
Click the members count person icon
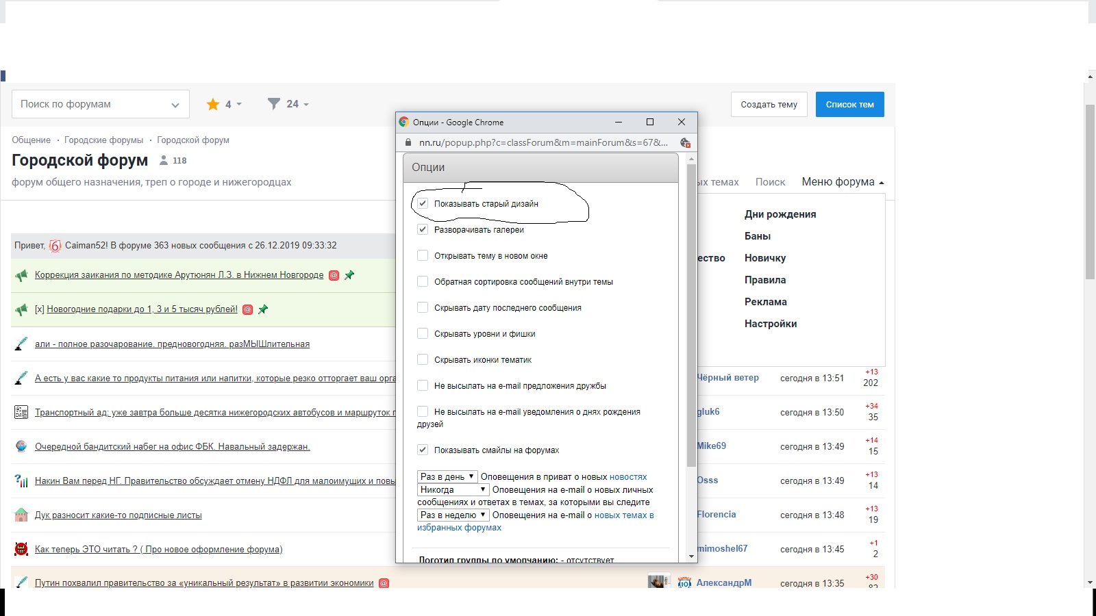[x=164, y=161]
